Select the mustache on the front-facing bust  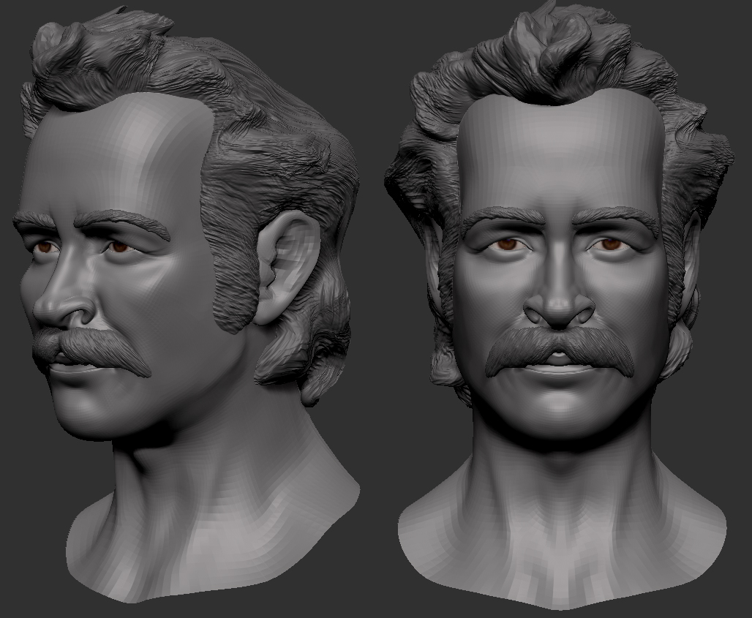click(x=559, y=352)
